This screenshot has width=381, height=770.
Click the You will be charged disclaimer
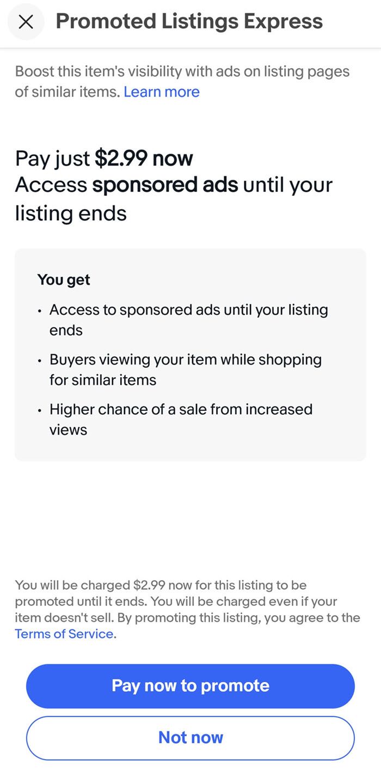click(x=188, y=610)
